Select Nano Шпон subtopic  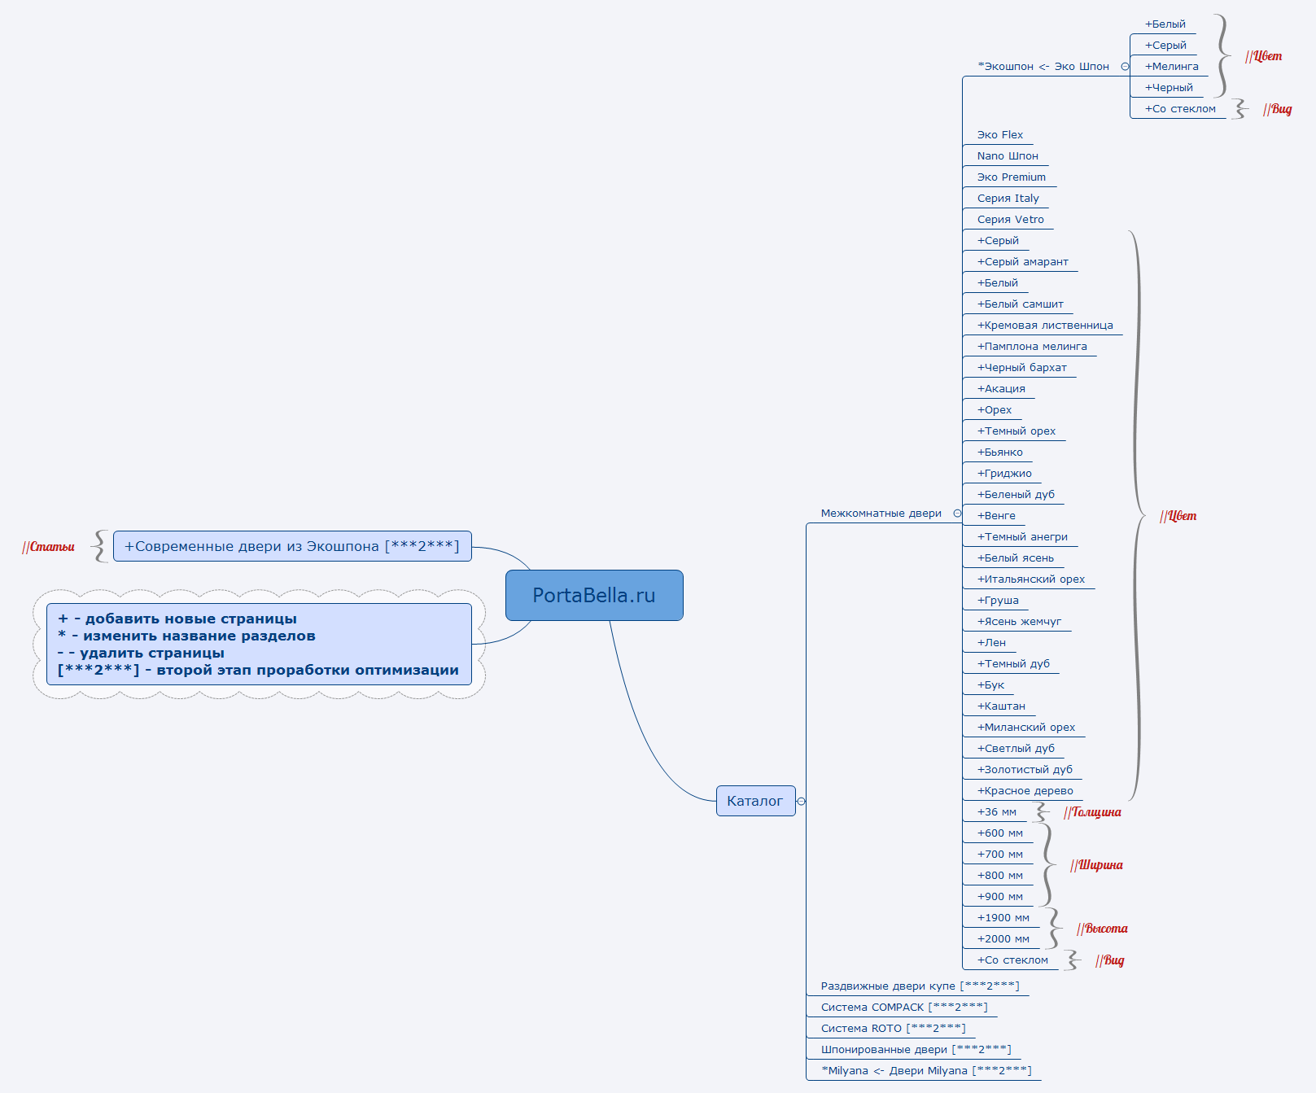(x=1008, y=156)
